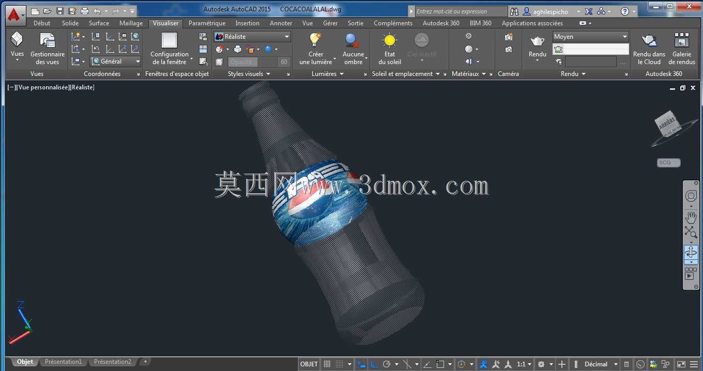Open the Général coordinates dropdown
Image resolution: width=703 pixels, height=371 pixels.
pos(116,61)
